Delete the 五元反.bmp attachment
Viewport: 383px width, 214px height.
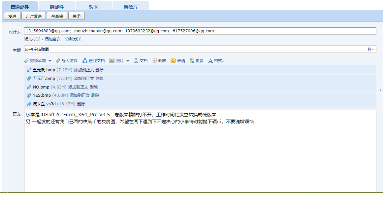[99, 70]
